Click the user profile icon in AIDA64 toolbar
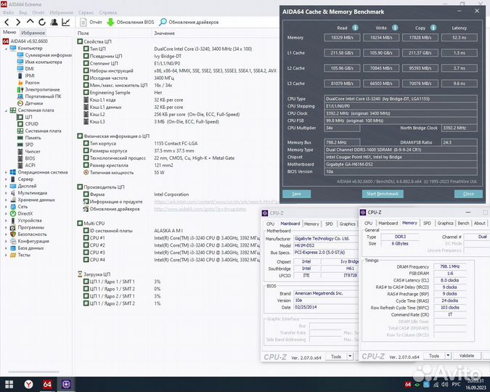 54,23
